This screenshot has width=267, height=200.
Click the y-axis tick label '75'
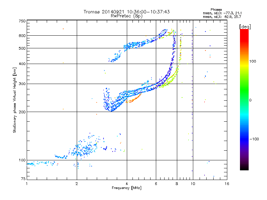[23, 179]
